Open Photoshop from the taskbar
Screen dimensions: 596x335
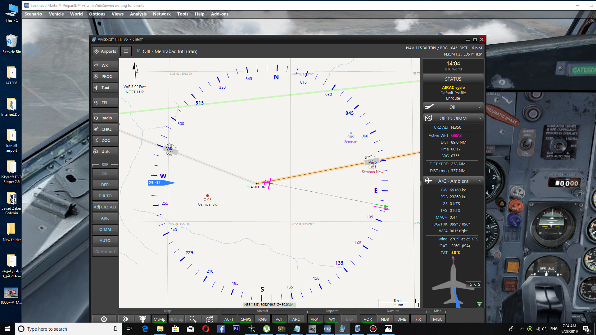(236, 329)
